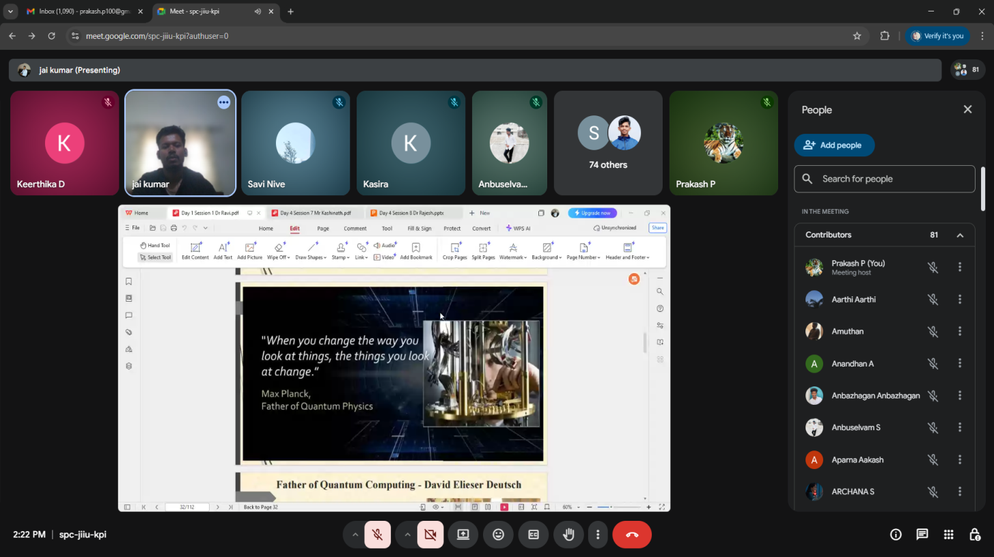Click the Add people button

pyautogui.click(x=834, y=145)
